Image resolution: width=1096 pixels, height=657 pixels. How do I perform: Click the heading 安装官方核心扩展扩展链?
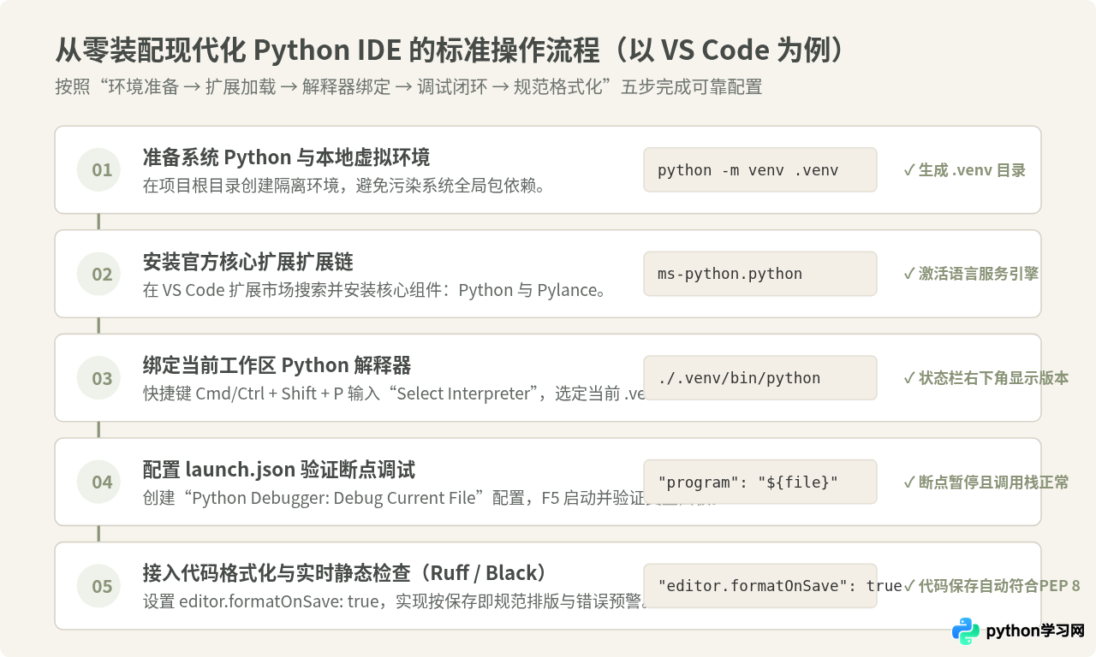(248, 262)
